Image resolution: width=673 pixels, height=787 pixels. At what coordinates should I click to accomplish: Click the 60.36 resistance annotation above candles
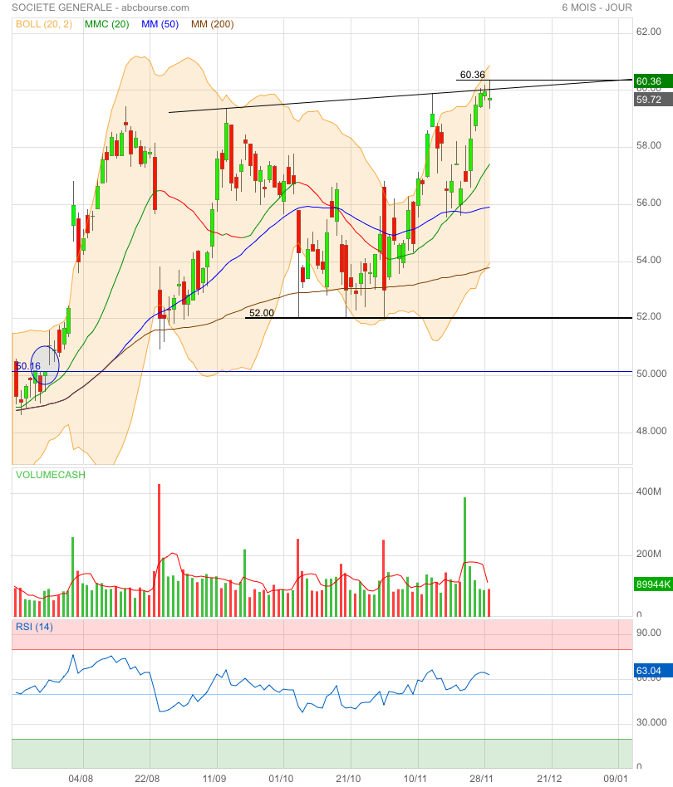(472, 75)
